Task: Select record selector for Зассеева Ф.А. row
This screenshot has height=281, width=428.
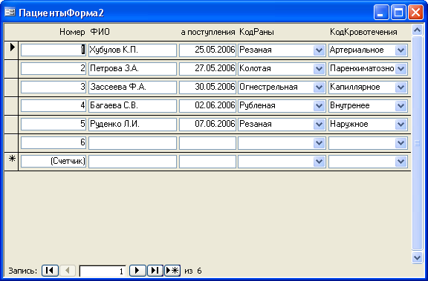Action: 11,87
